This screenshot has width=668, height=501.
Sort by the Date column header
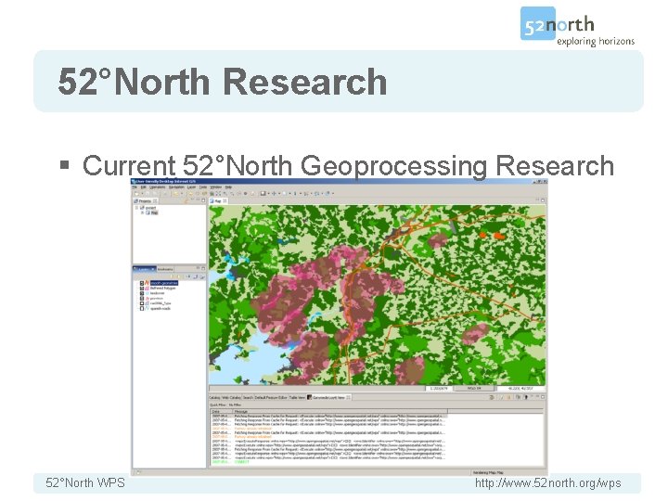[x=221, y=411]
